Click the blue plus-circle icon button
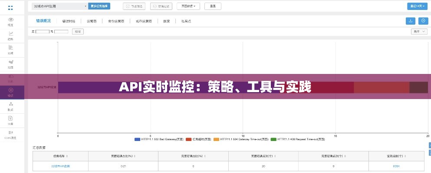The image size is (431, 173). (423, 21)
